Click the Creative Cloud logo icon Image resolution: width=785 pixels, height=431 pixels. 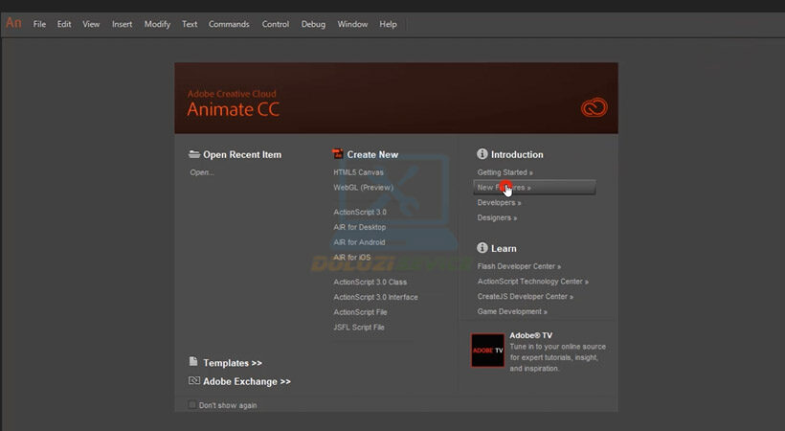593,108
